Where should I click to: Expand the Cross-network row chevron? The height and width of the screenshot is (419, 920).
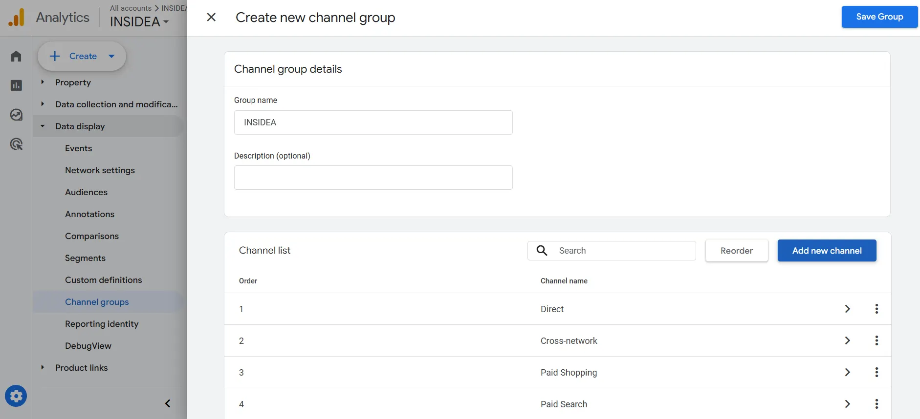[848, 340]
